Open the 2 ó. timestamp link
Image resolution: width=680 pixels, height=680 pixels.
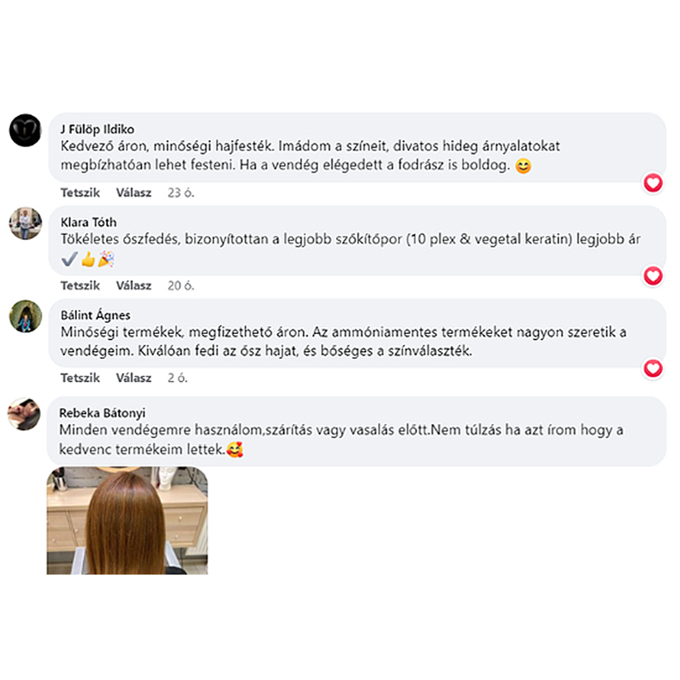[x=177, y=377]
